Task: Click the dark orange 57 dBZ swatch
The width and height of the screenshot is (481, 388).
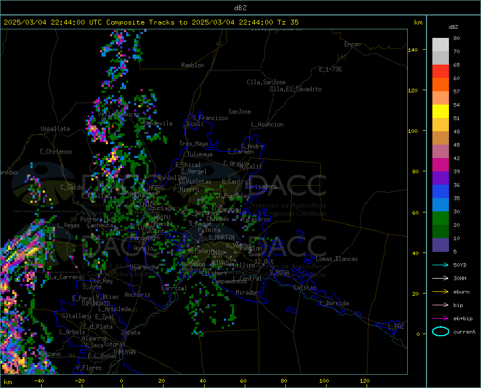Action: pos(440,84)
